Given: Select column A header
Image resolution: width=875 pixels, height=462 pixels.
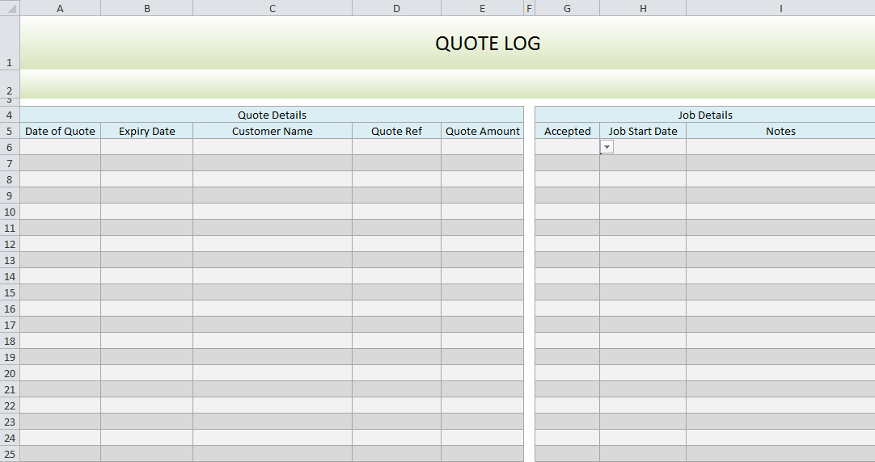Looking at the screenshot, I should 60,8.
